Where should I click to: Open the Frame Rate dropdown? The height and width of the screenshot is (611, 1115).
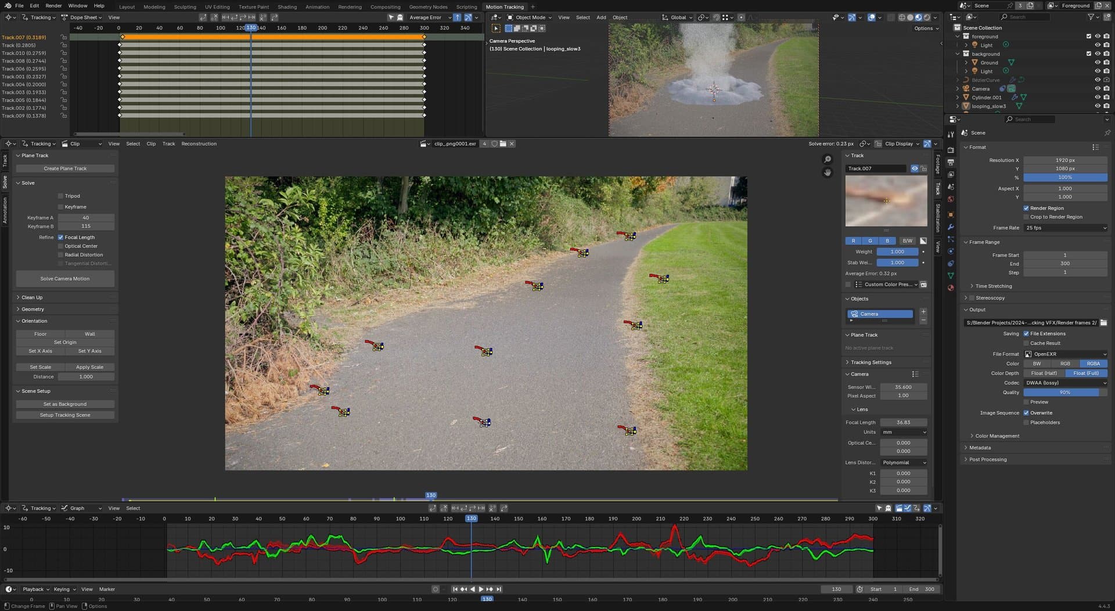(1066, 228)
